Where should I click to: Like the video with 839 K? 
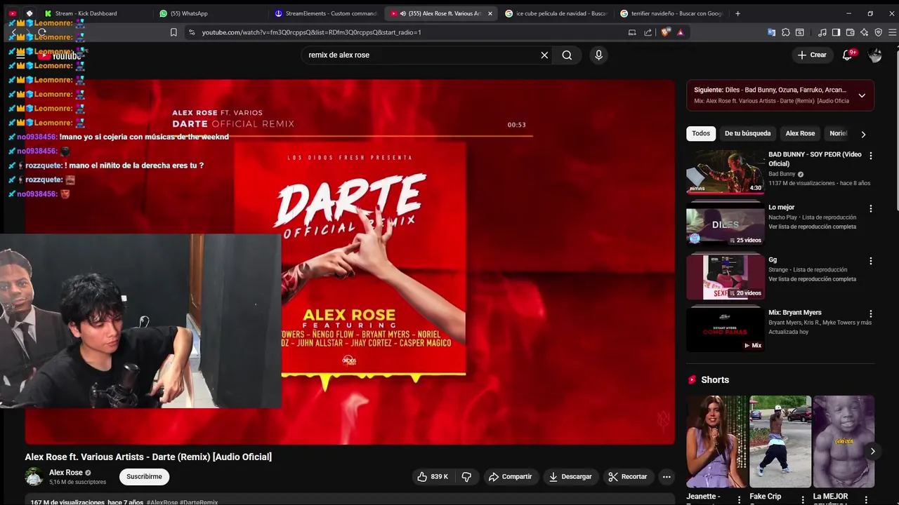[433, 477]
